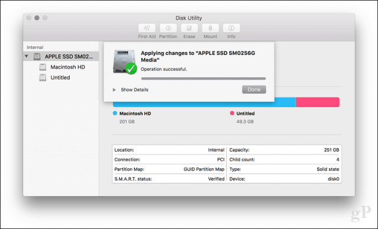Click the Partition label

click(168, 37)
